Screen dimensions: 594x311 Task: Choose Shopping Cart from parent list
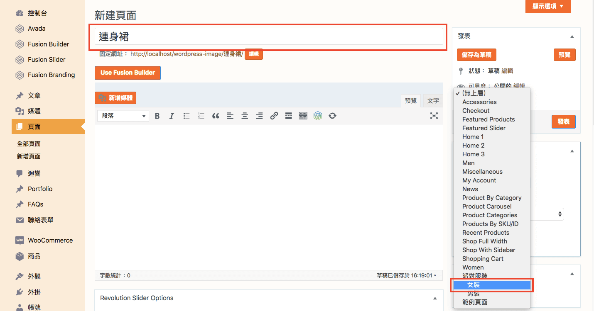coord(483,259)
